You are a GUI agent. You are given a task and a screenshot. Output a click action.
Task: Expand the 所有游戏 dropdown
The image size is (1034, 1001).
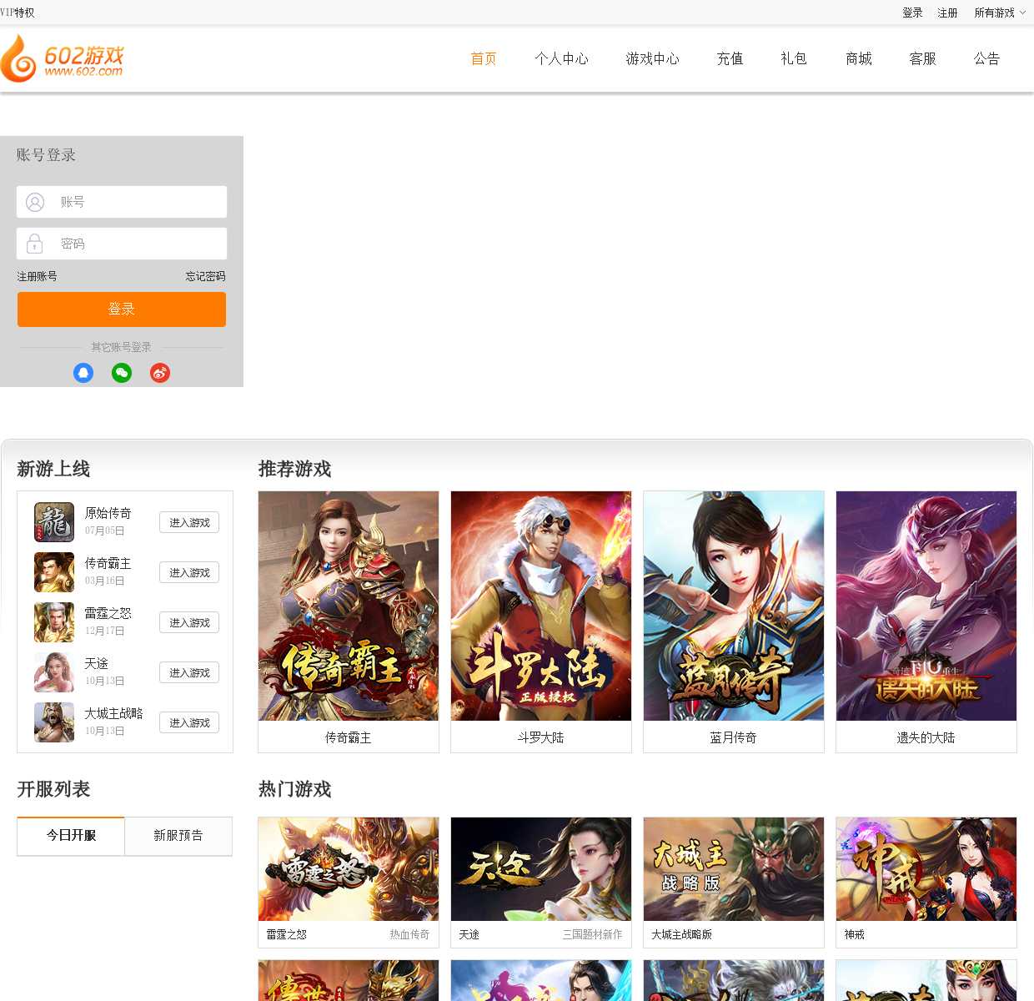1000,13
